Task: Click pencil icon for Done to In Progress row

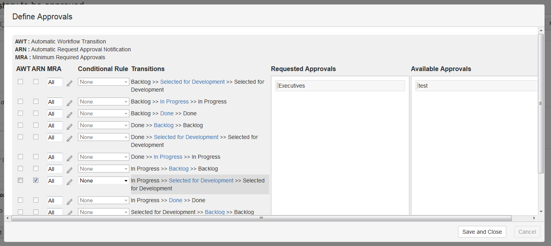Action: [70, 158]
